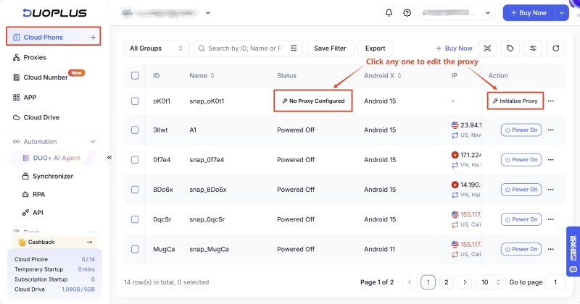The image size is (580, 304).
Task: Click the blue Buy Now button in header
Action: pyautogui.click(x=529, y=13)
